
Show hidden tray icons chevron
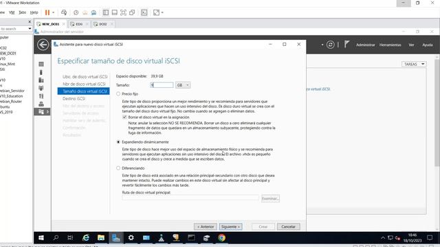tap(383, 238)
